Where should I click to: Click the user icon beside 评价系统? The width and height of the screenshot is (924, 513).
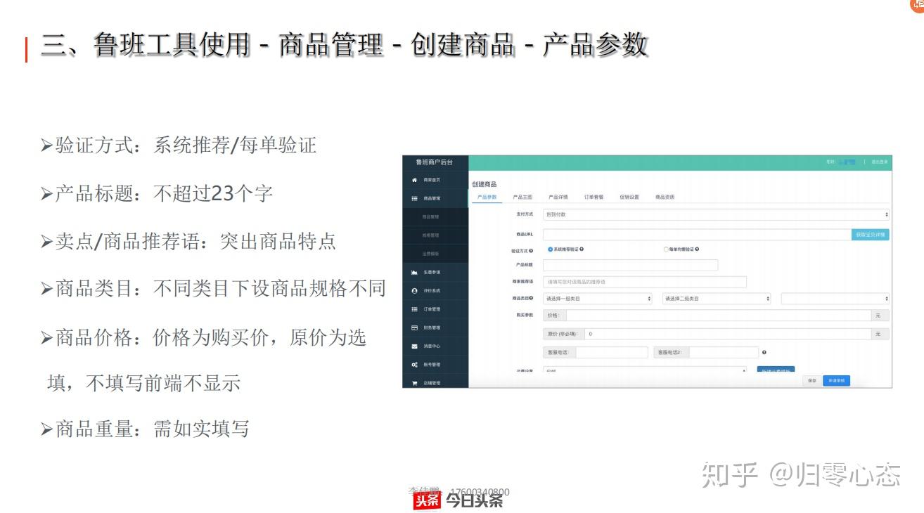tap(415, 291)
